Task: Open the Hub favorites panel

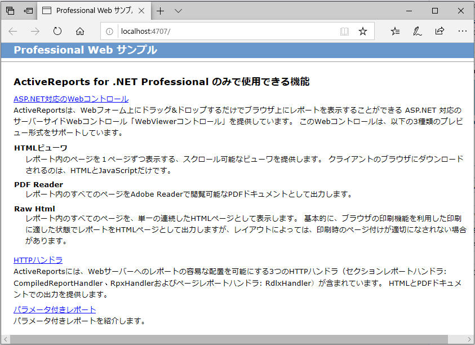Action: (396, 31)
